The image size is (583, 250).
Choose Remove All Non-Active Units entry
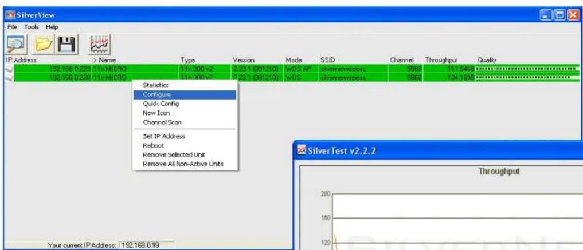tap(185, 164)
